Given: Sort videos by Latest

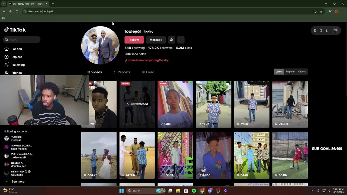Looking at the screenshot, I should click(279, 71).
